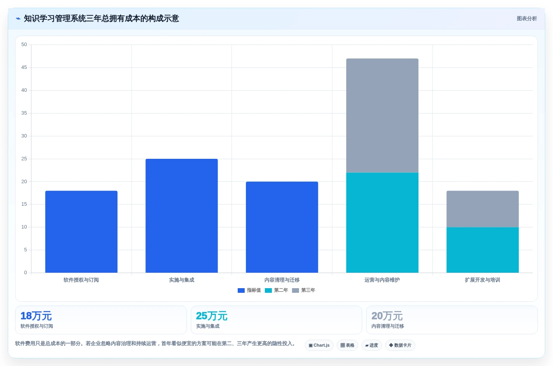Click the 软件授权与订阅 blue bar

[x=81, y=232]
